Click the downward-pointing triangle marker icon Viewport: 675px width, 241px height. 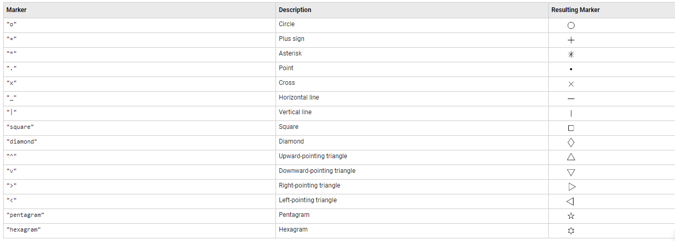(x=571, y=172)
